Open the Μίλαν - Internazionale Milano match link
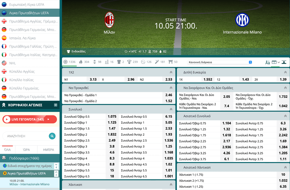 [29, 184]
